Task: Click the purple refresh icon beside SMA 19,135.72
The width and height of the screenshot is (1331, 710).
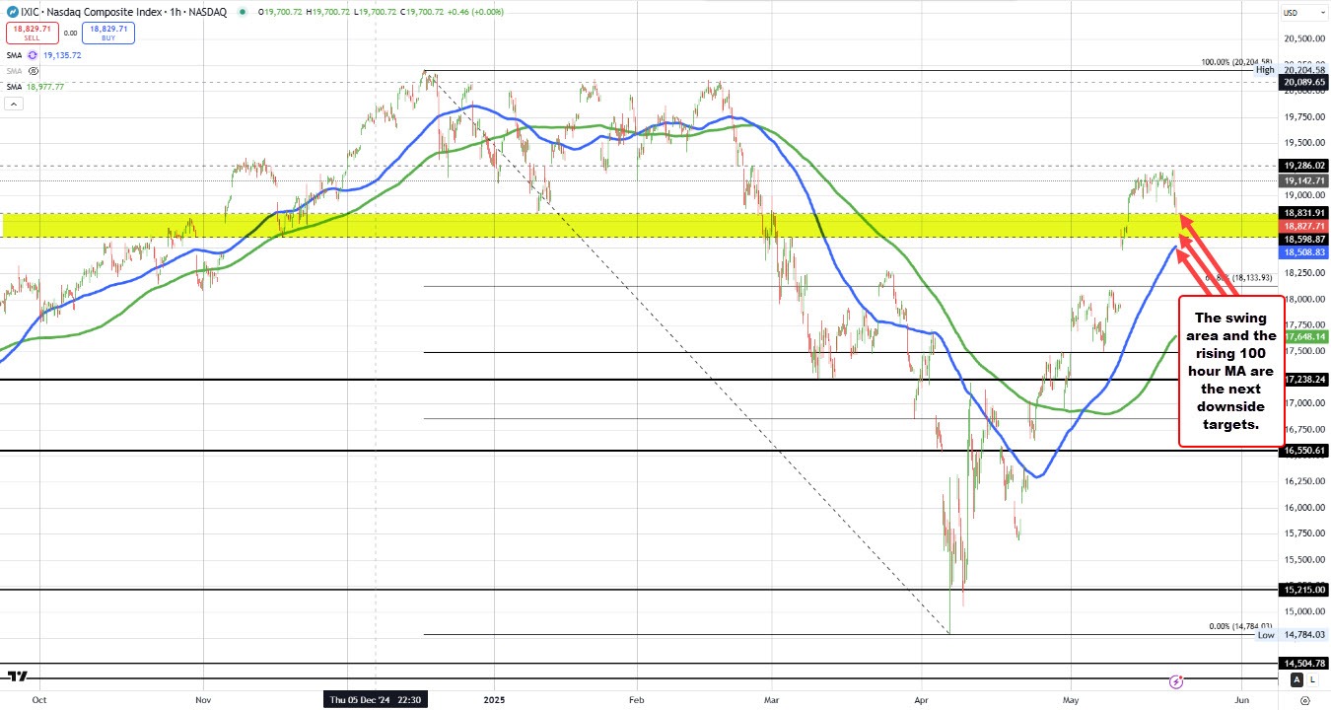Action: coord(32,55)
